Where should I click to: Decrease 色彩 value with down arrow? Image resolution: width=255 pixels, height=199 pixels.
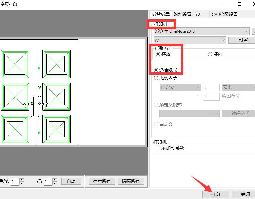click(22, 184)
